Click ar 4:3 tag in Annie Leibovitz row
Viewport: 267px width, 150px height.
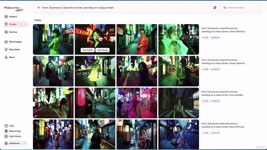click(205, 69)
